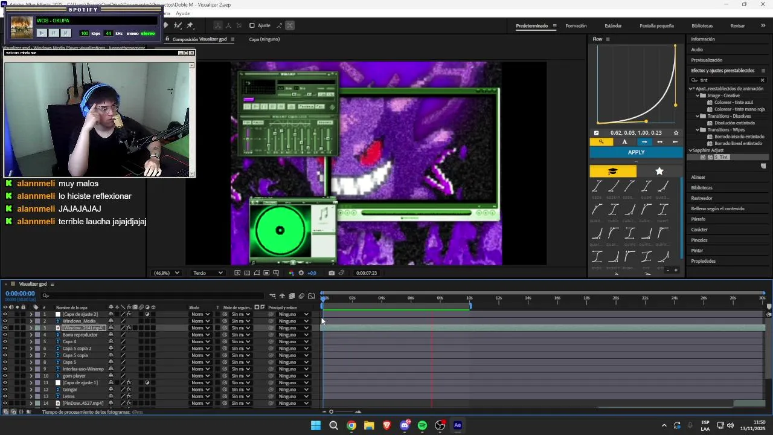Toggle fx switch on Gengar layer
Screen dimensions: 773x435
pos(129,390)
